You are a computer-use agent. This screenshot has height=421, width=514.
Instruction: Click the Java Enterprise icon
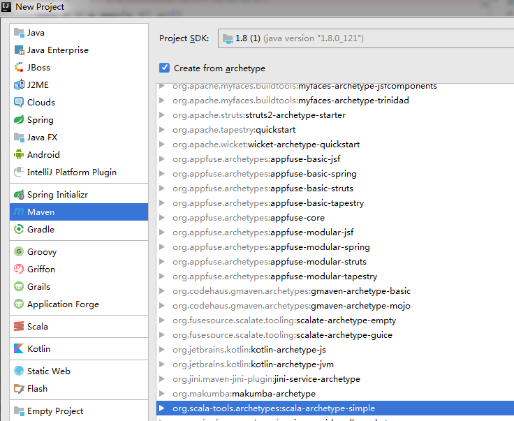(19, 50)
